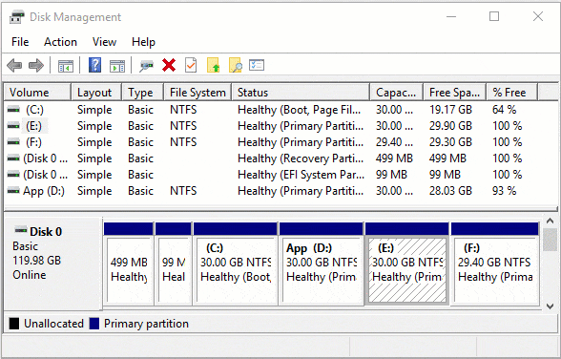The image size is (561, 359).
Task: Click the checklist settings toolbar icon
Action: pos(257,65)
